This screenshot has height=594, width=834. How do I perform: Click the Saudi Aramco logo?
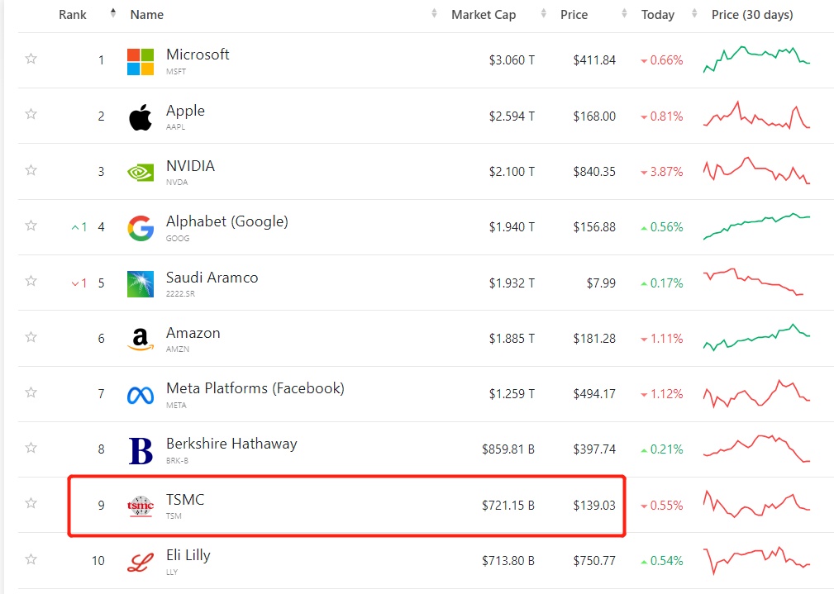141,283
